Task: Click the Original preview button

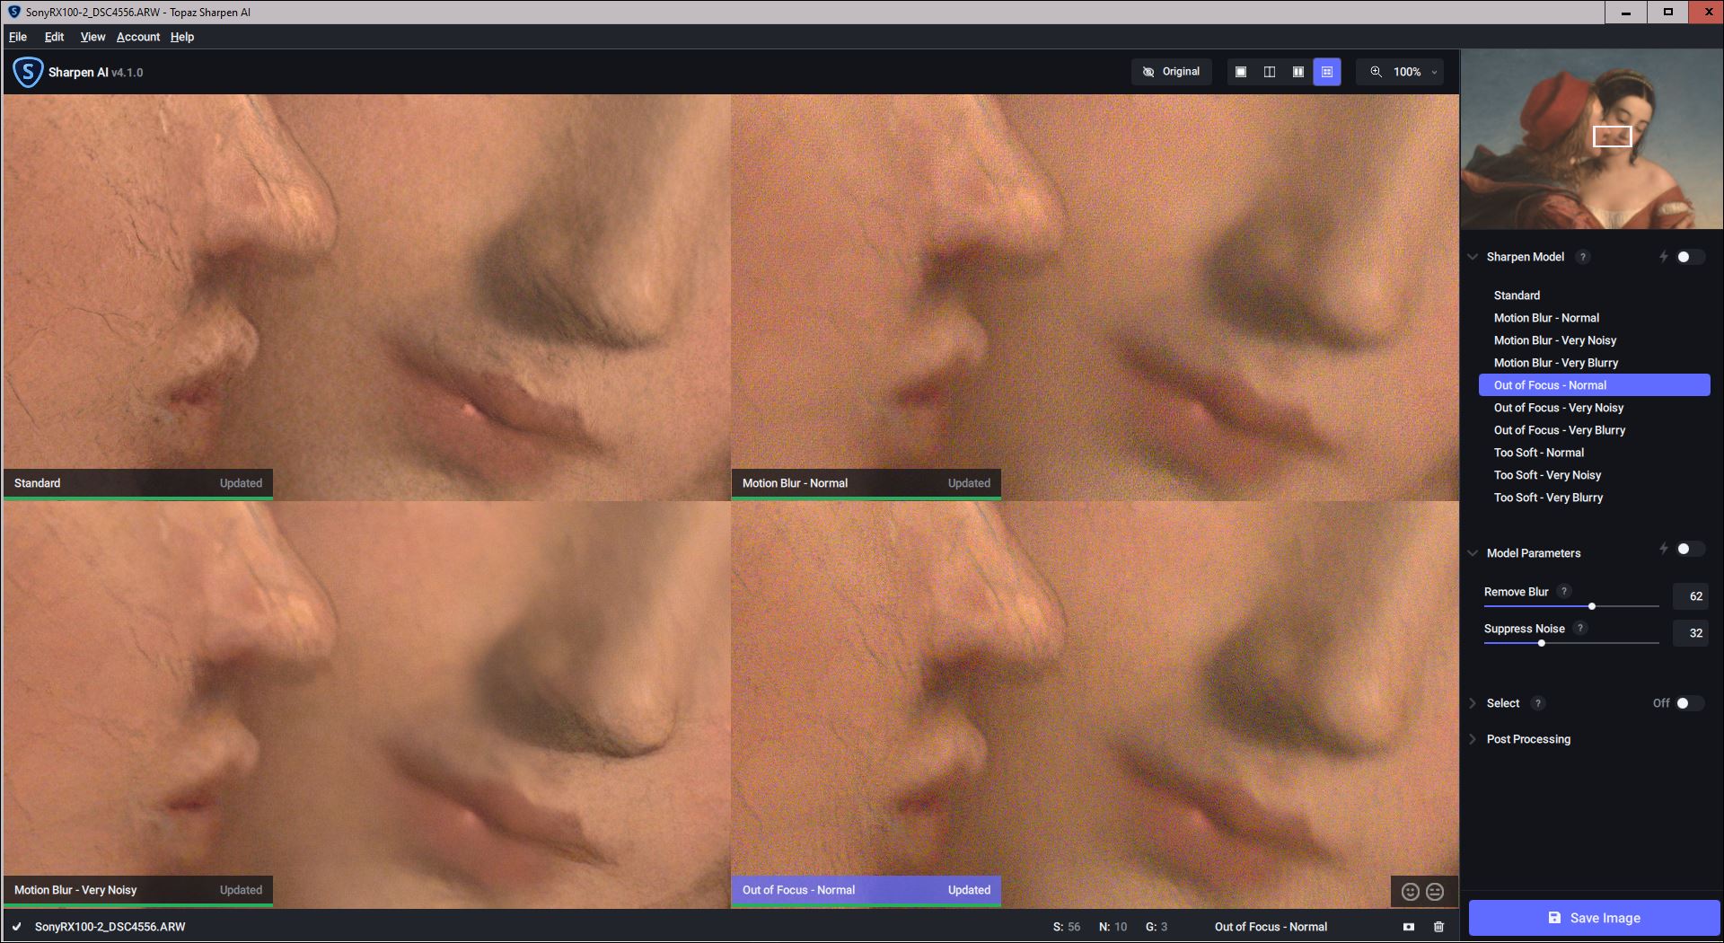Action: click(x=1172, y=72)
